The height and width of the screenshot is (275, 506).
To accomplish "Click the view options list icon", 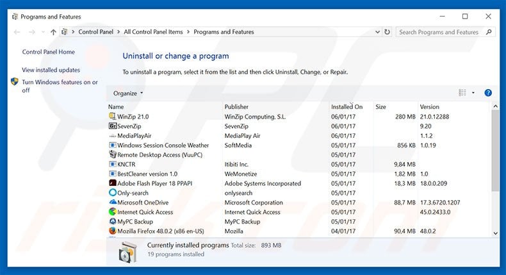I will 462,93.
